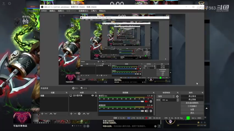Open the 渐变 transition dropdown

(166, 96)
